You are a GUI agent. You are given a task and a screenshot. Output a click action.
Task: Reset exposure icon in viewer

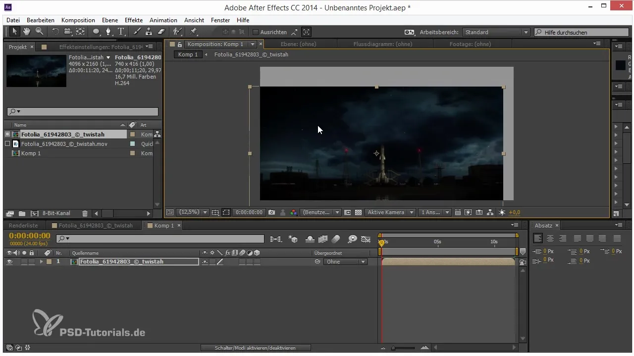502,212
